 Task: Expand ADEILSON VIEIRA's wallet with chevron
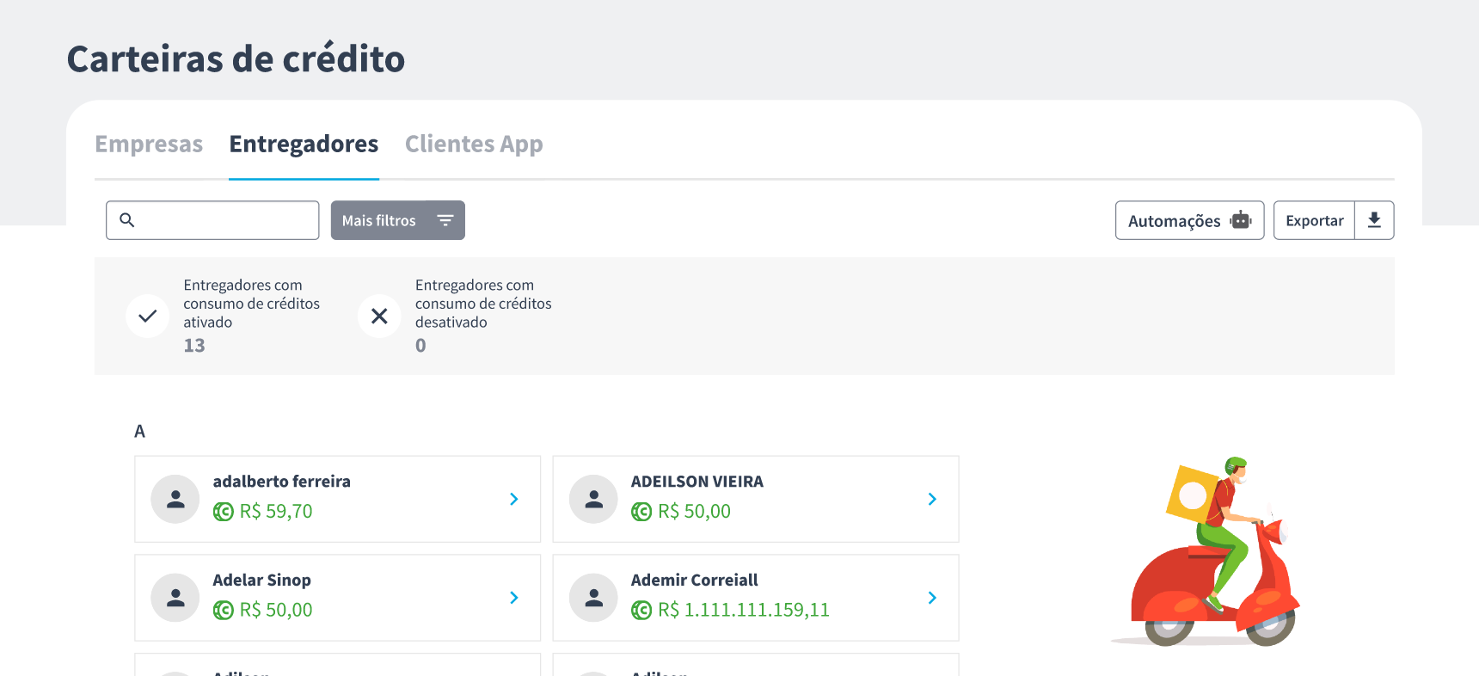point(932,499)
